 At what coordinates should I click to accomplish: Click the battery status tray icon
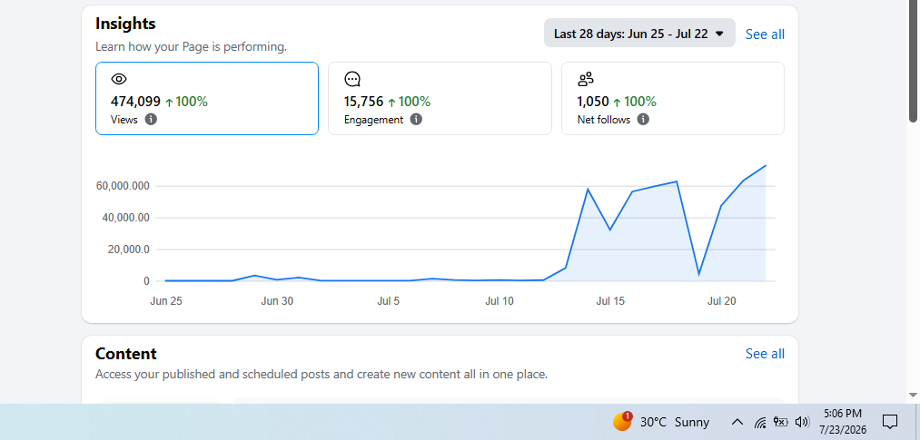781,422
